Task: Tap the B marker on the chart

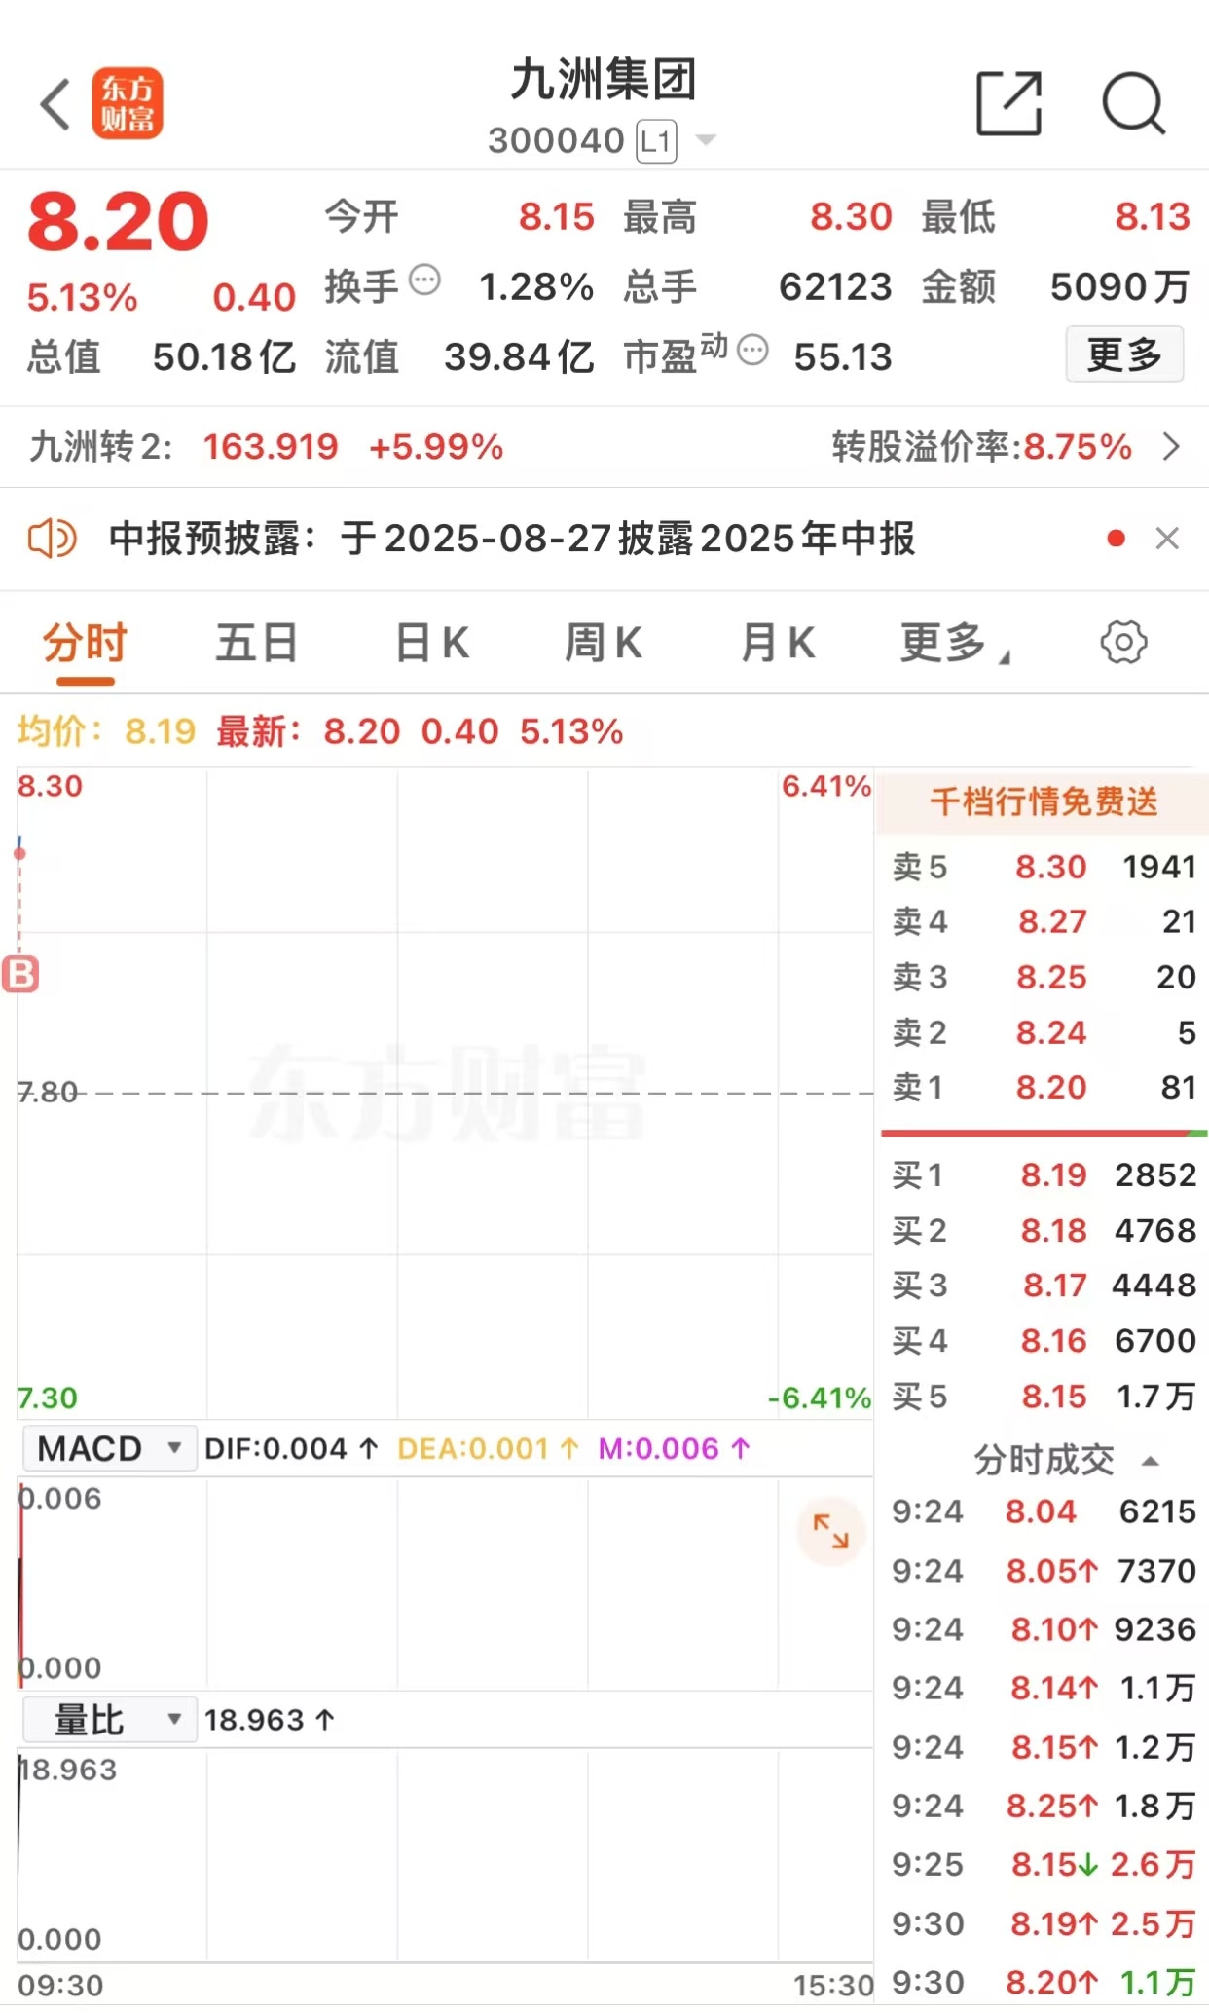Action: point(20,974)
